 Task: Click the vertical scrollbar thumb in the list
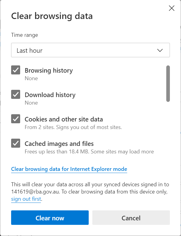[168, 83]
